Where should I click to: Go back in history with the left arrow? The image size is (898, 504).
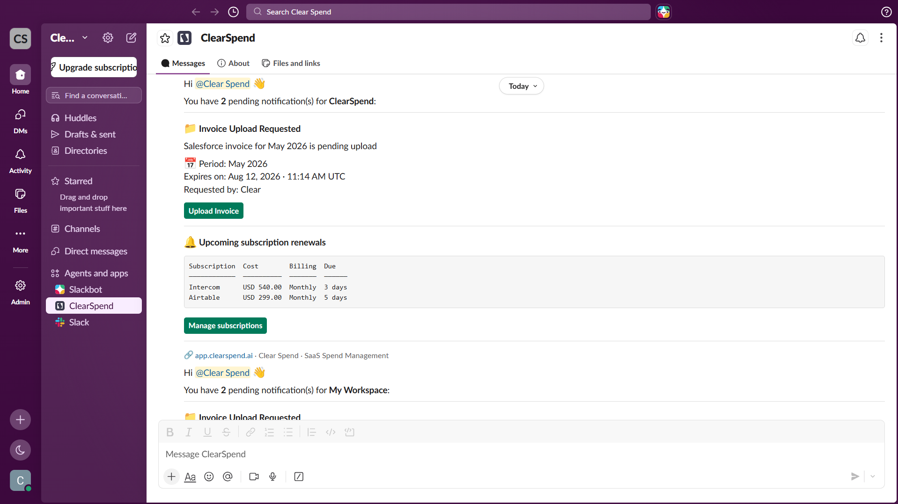[x=196, y=12]
